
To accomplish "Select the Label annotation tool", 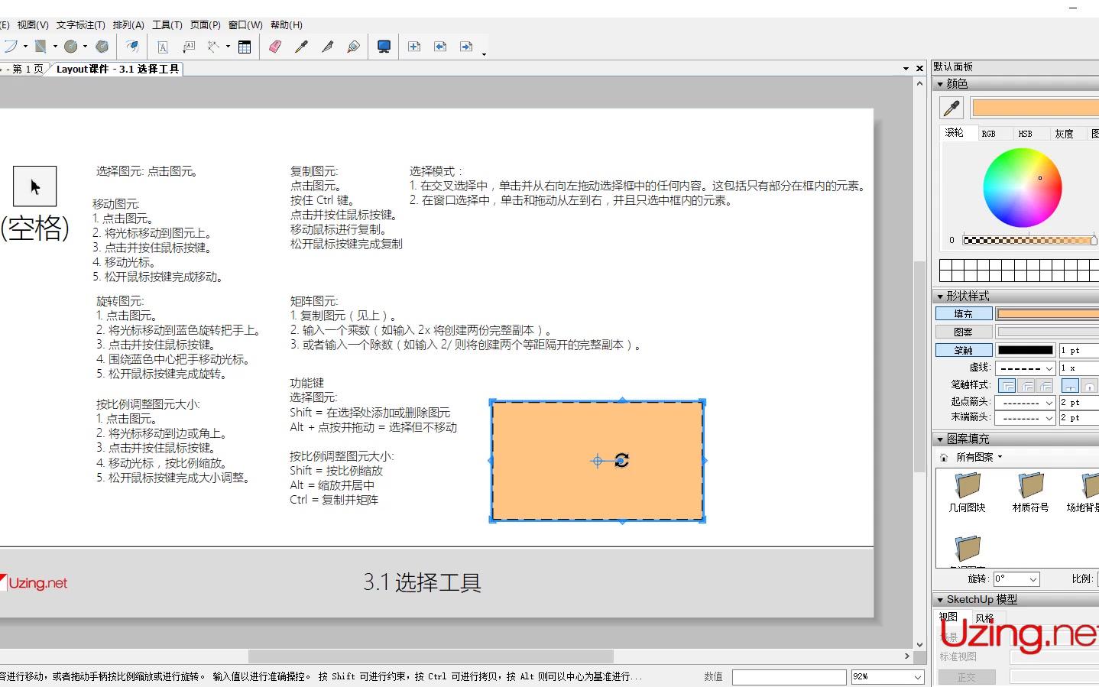I will click(189, 46).
